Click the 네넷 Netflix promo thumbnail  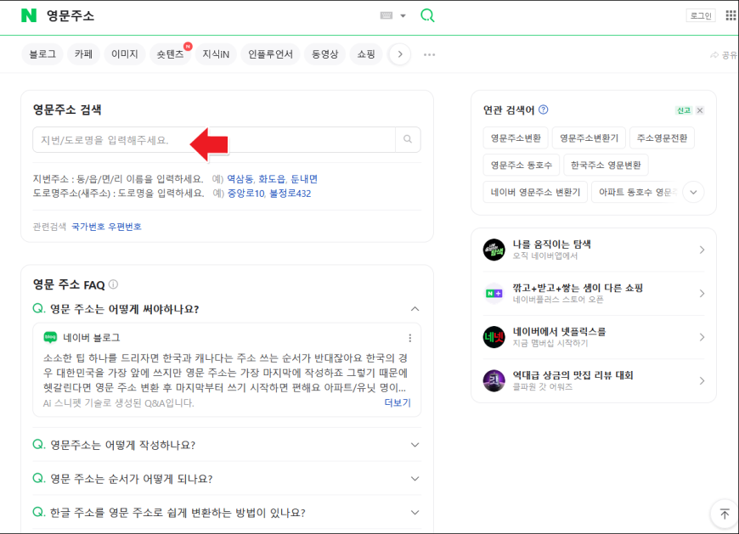494,337
